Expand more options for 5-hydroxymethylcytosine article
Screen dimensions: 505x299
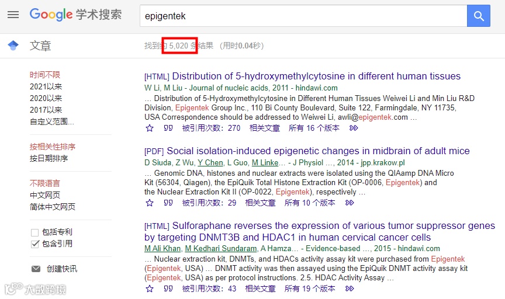[354, 128]
